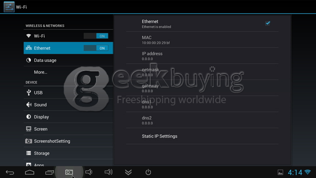Screen dimensions: 316x178
Task: Open Static IP Setttings
Action: pyautogui.click(x=202, y=136)
